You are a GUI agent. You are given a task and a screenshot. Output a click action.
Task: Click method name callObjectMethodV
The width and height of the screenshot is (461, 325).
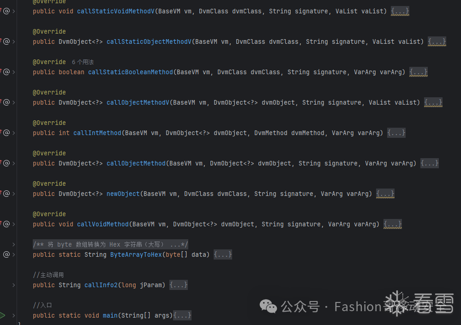138,102
